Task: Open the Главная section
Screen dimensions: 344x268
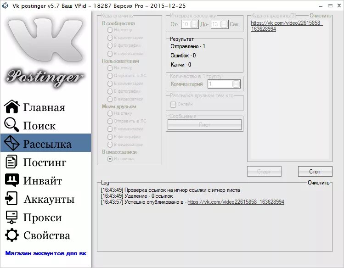Action: [45, 106]
